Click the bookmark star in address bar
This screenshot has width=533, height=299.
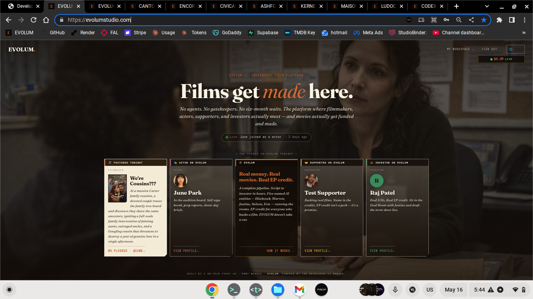click(x=484, y=20)
